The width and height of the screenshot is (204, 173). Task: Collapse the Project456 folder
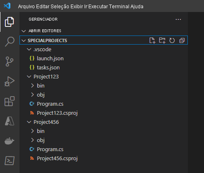tap(29, 122)
